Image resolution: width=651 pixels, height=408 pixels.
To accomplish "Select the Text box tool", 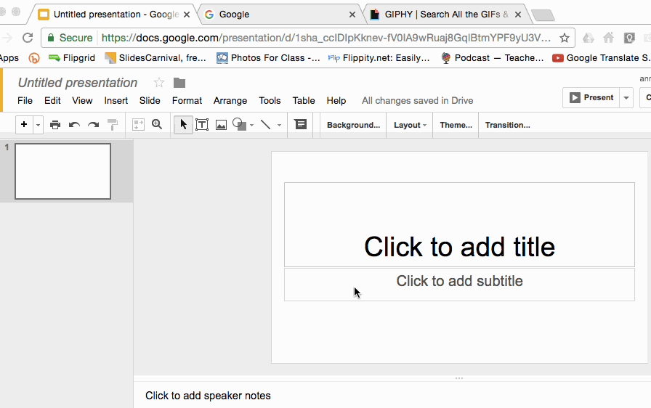I will coord(202,125).
